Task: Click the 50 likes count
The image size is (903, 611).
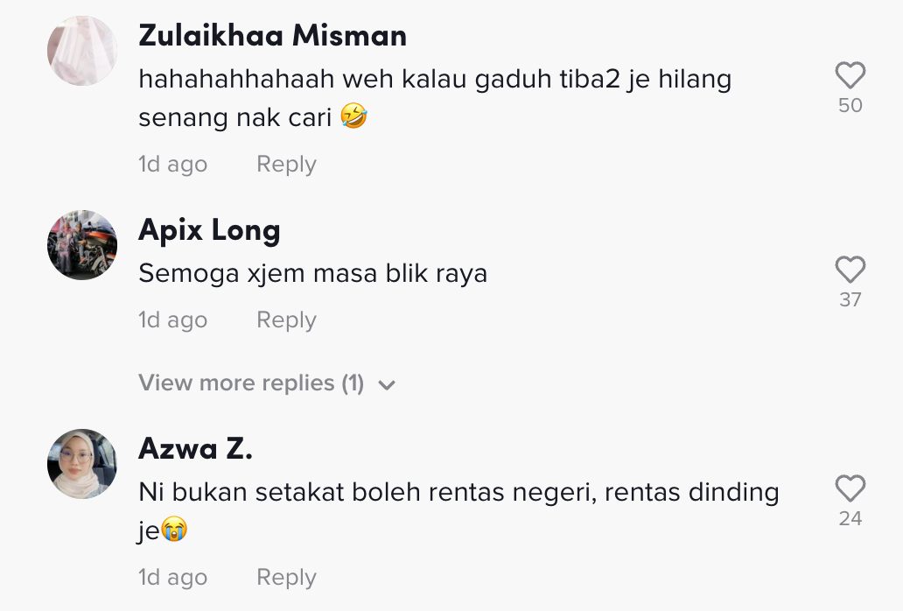Action: click(x=850, y=106)
